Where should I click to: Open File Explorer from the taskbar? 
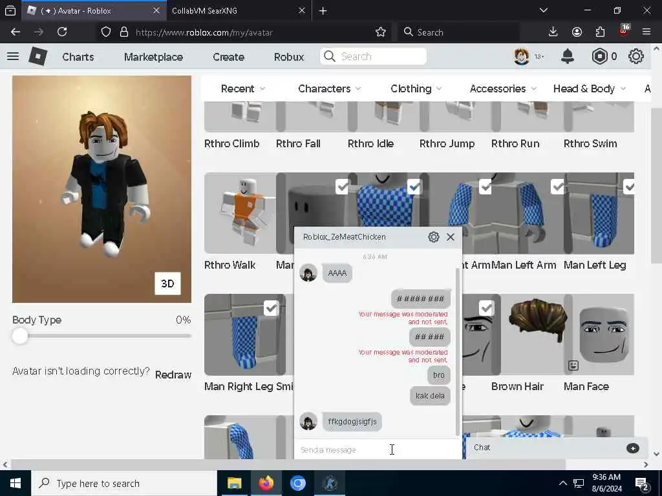click(234, 483)
